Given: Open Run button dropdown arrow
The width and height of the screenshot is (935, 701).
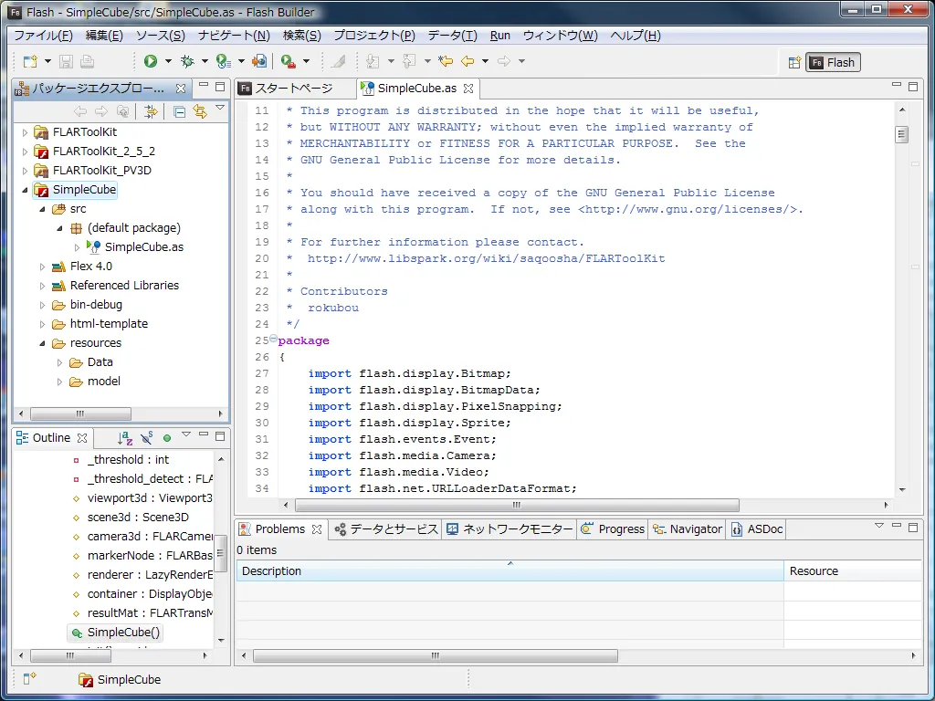Looking at the screenshot, I should click(x=168, y=61).
